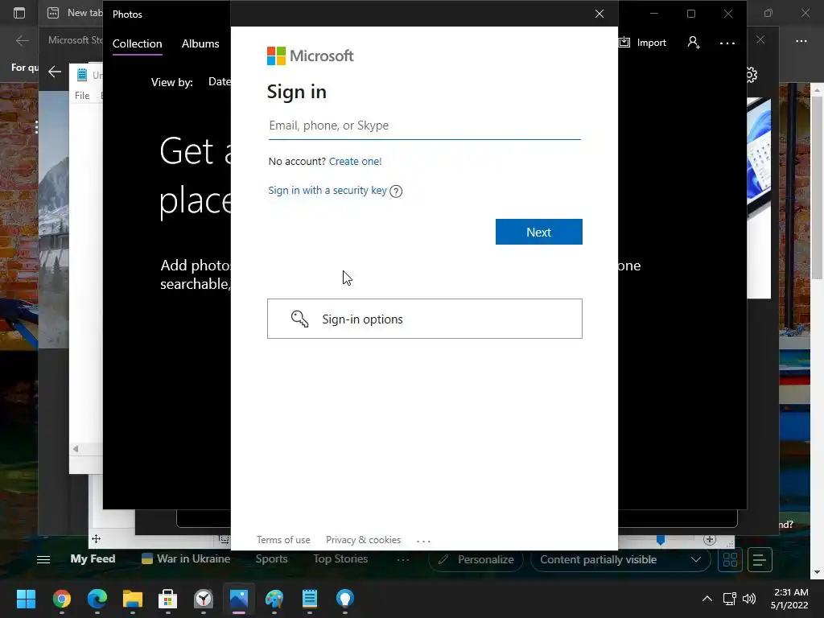
Task: Click New tab in Edge browser
Action: pos(75,13)
